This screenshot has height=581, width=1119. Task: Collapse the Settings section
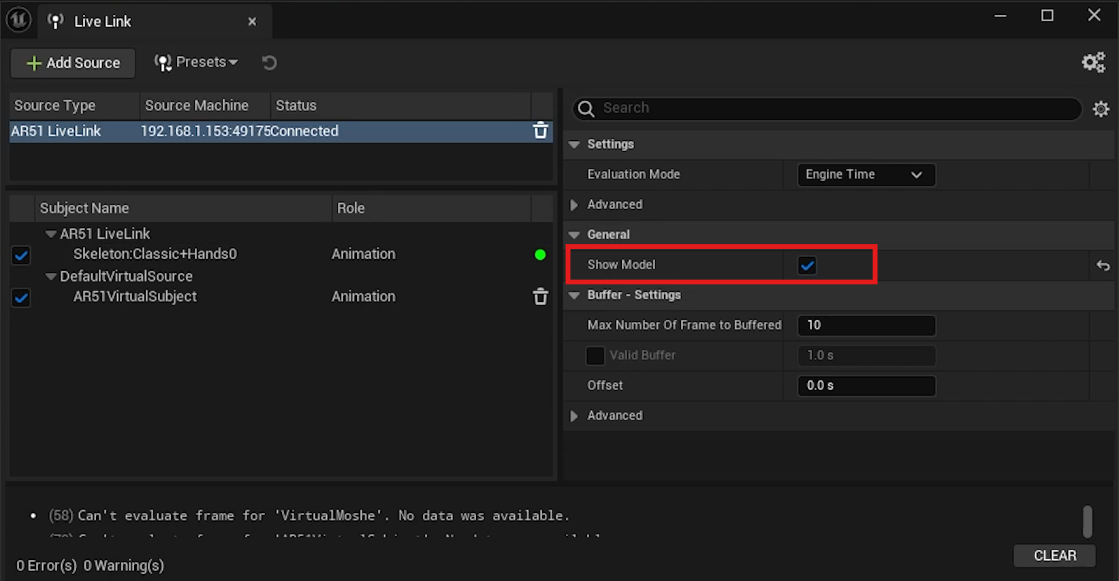[574, 144]
